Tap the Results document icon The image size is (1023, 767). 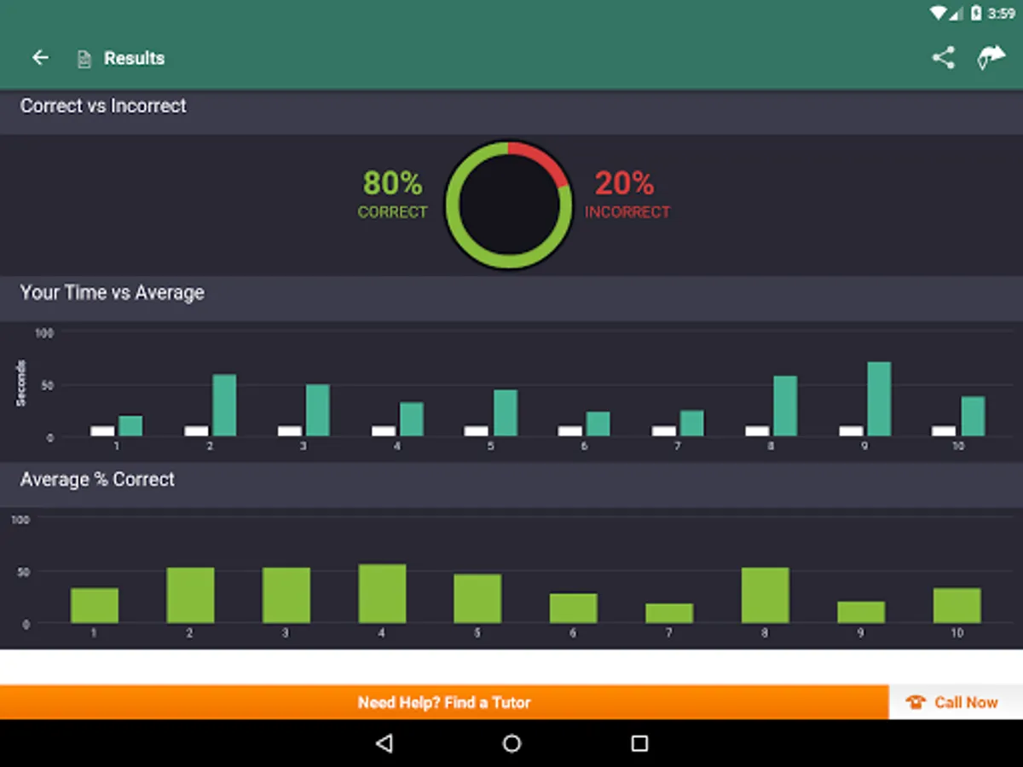pyautogui.click(x=84, y=59)
